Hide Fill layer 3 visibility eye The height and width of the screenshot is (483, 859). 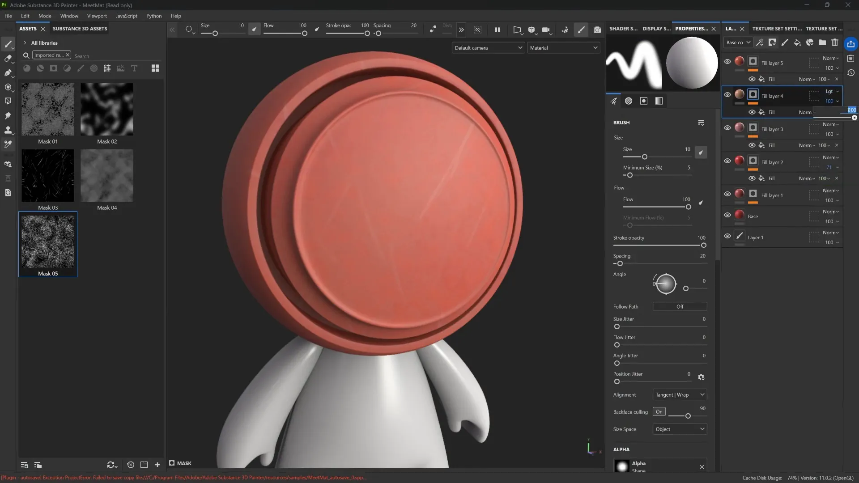pos(727,128)
